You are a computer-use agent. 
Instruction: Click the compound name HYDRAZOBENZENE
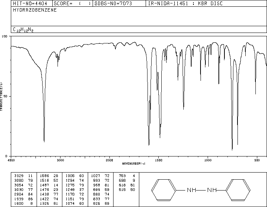tap(35, 10)
